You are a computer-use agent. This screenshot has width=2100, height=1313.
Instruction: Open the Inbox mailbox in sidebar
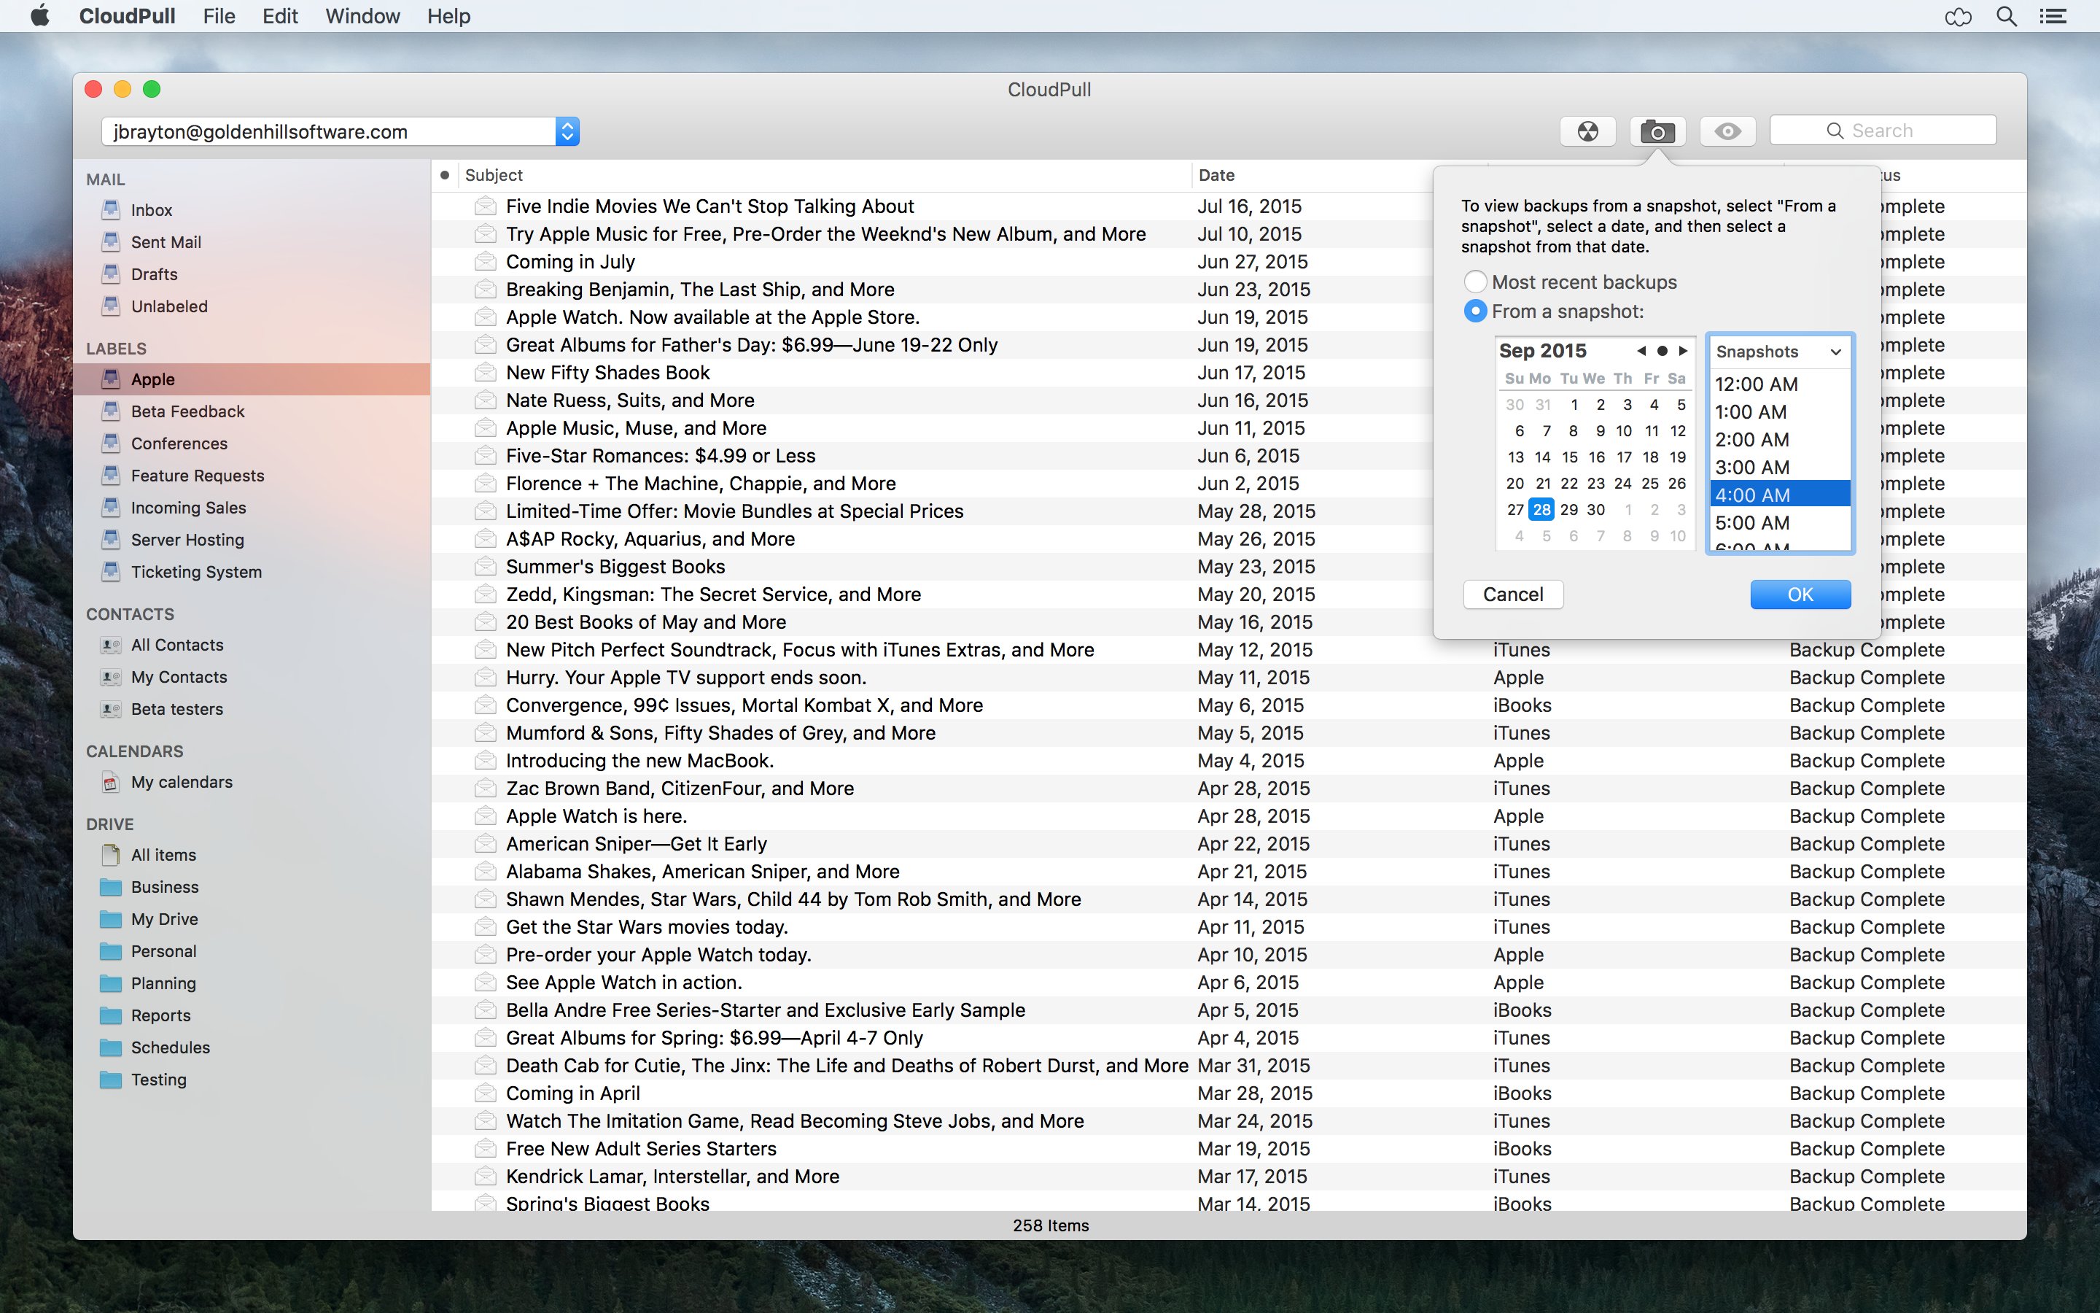coord(151,210)
